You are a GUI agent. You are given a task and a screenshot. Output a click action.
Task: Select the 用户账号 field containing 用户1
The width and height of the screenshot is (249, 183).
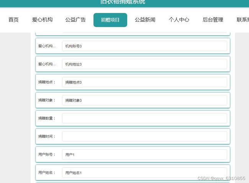tap(144, 154)
